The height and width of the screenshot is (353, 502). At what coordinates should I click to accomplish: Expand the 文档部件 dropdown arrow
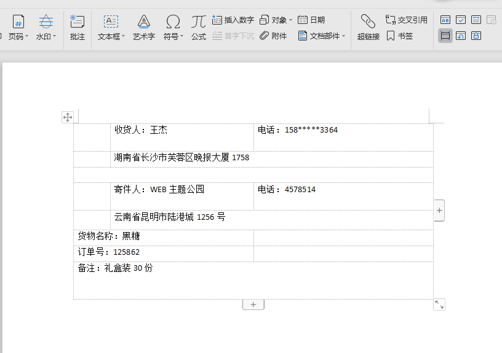[343, 36]
